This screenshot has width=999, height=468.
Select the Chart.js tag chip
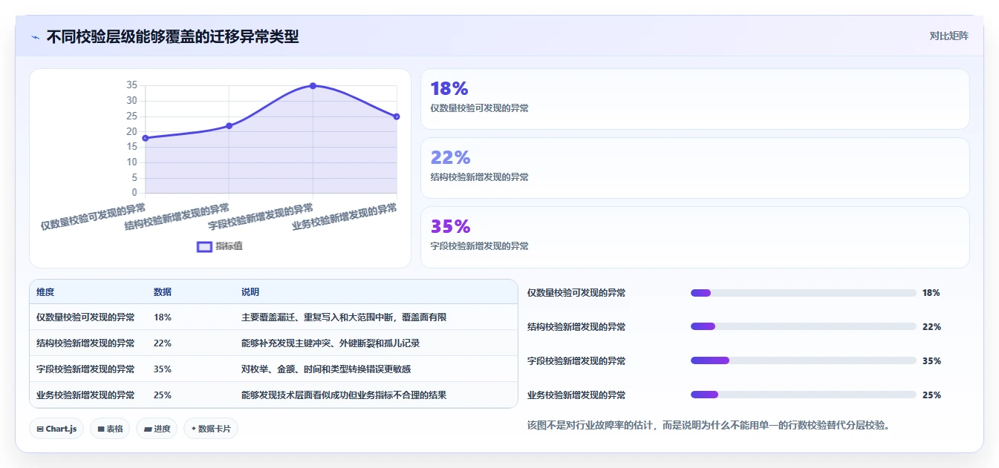coord(56,429)
